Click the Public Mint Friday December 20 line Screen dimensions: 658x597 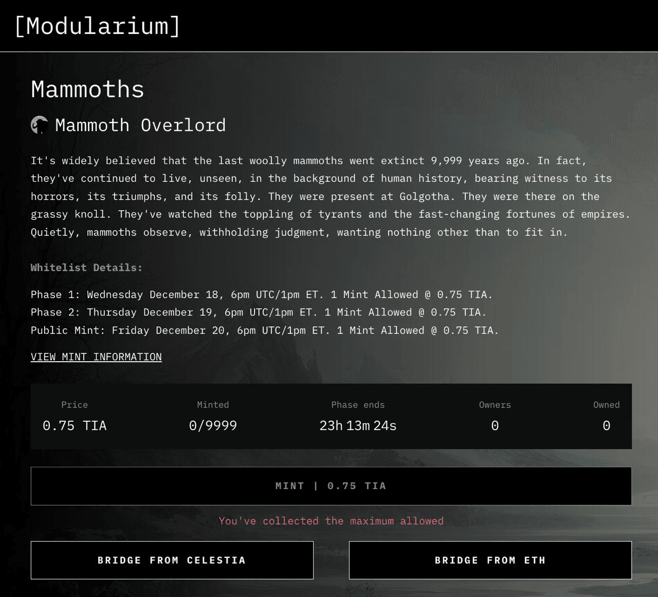pyautogui.click(x=265, y=330)
